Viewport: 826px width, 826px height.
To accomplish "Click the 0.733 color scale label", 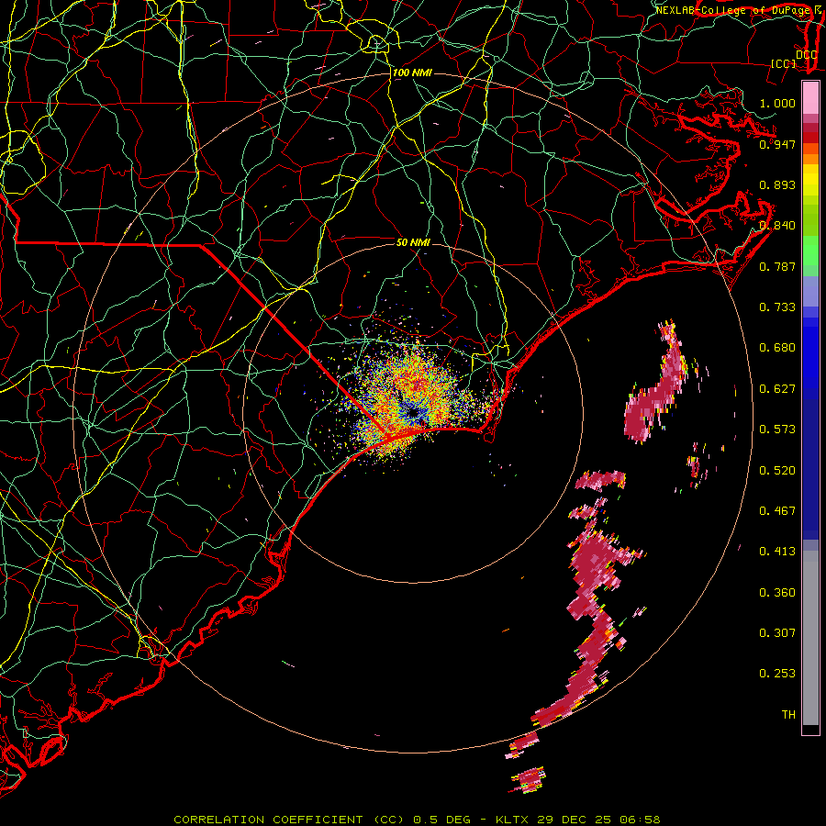I will coord(777,307).
